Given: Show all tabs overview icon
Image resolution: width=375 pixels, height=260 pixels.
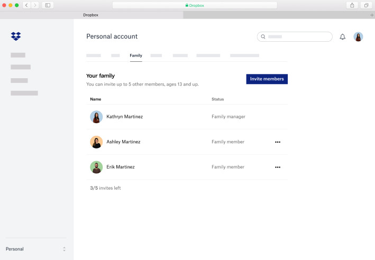Looking at the screenshot, I should 366,5.
